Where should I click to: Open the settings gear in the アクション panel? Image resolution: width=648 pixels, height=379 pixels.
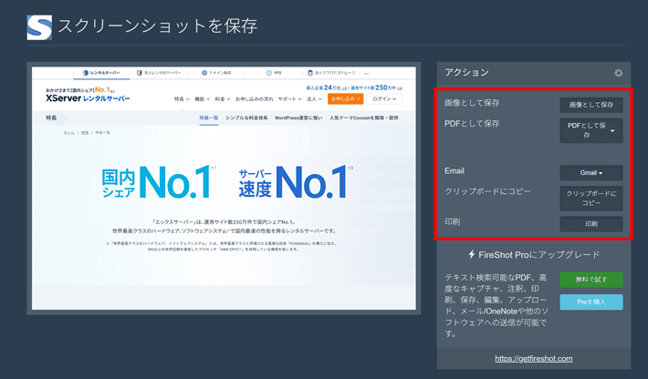(618, 73)
